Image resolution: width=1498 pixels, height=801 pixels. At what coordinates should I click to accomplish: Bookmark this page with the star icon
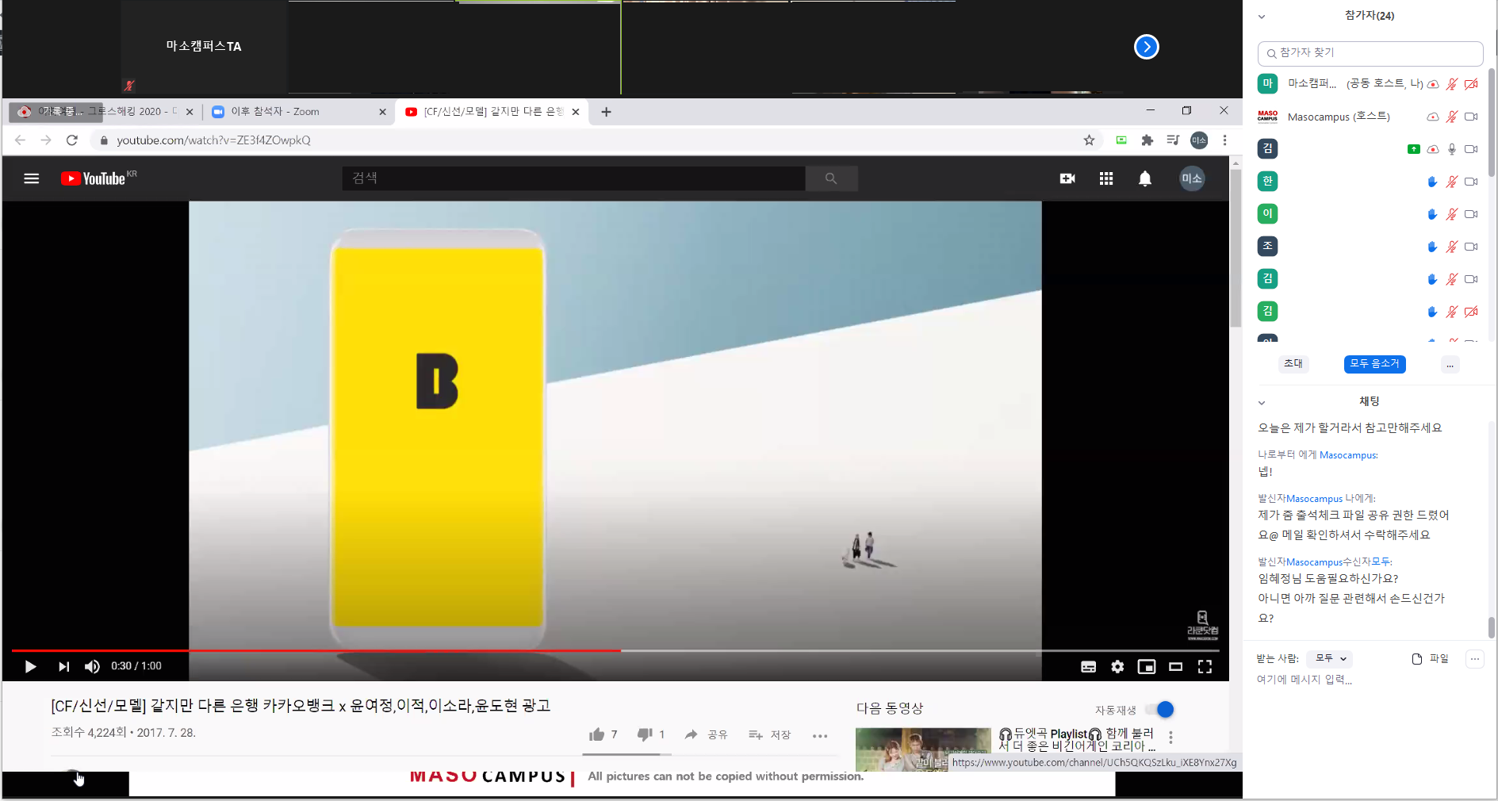coord(1089,140)
